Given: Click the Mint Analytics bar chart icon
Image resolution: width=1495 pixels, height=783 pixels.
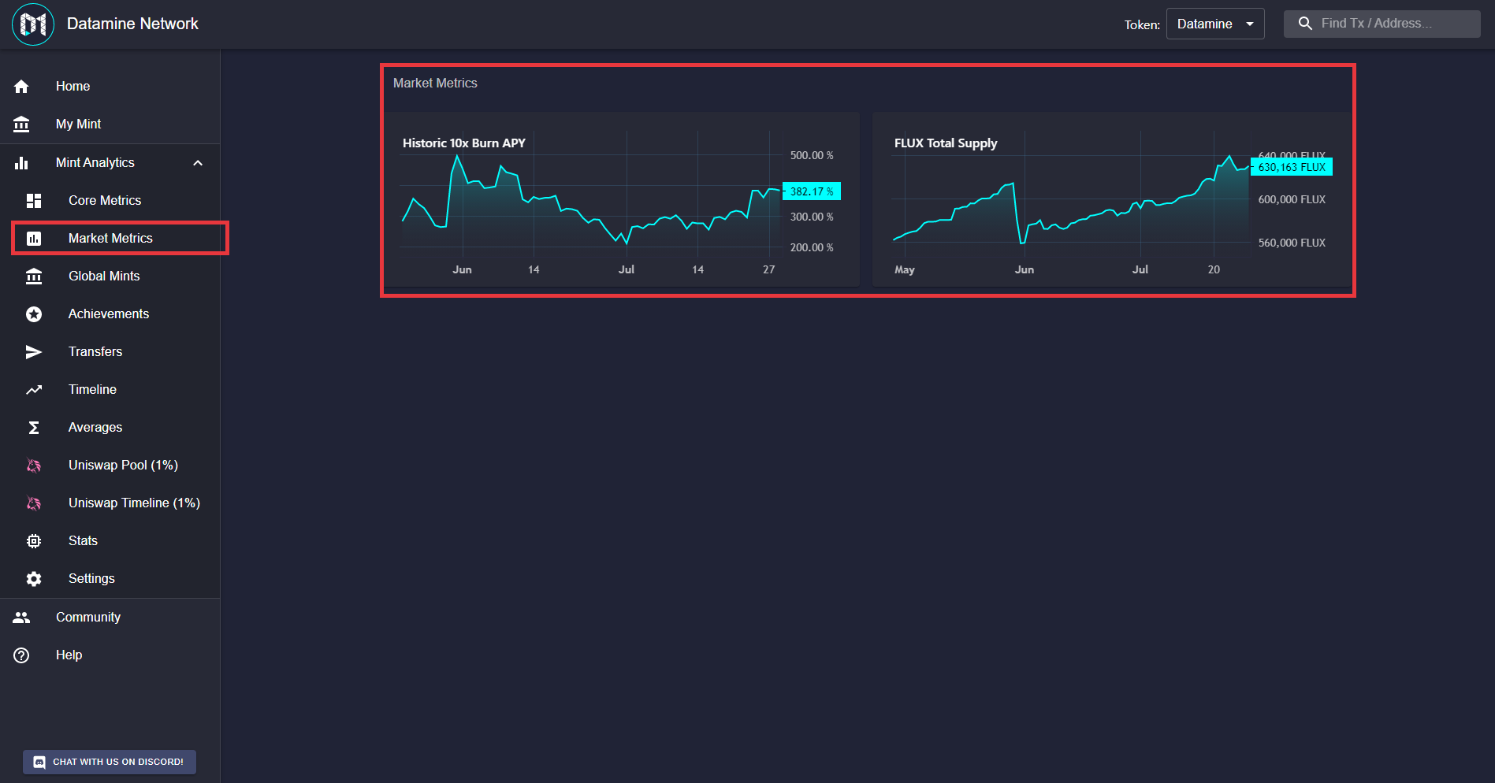Looking at the screenshot, I should click(x=21, y=163).
